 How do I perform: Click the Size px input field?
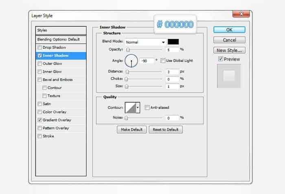(172, 87)
